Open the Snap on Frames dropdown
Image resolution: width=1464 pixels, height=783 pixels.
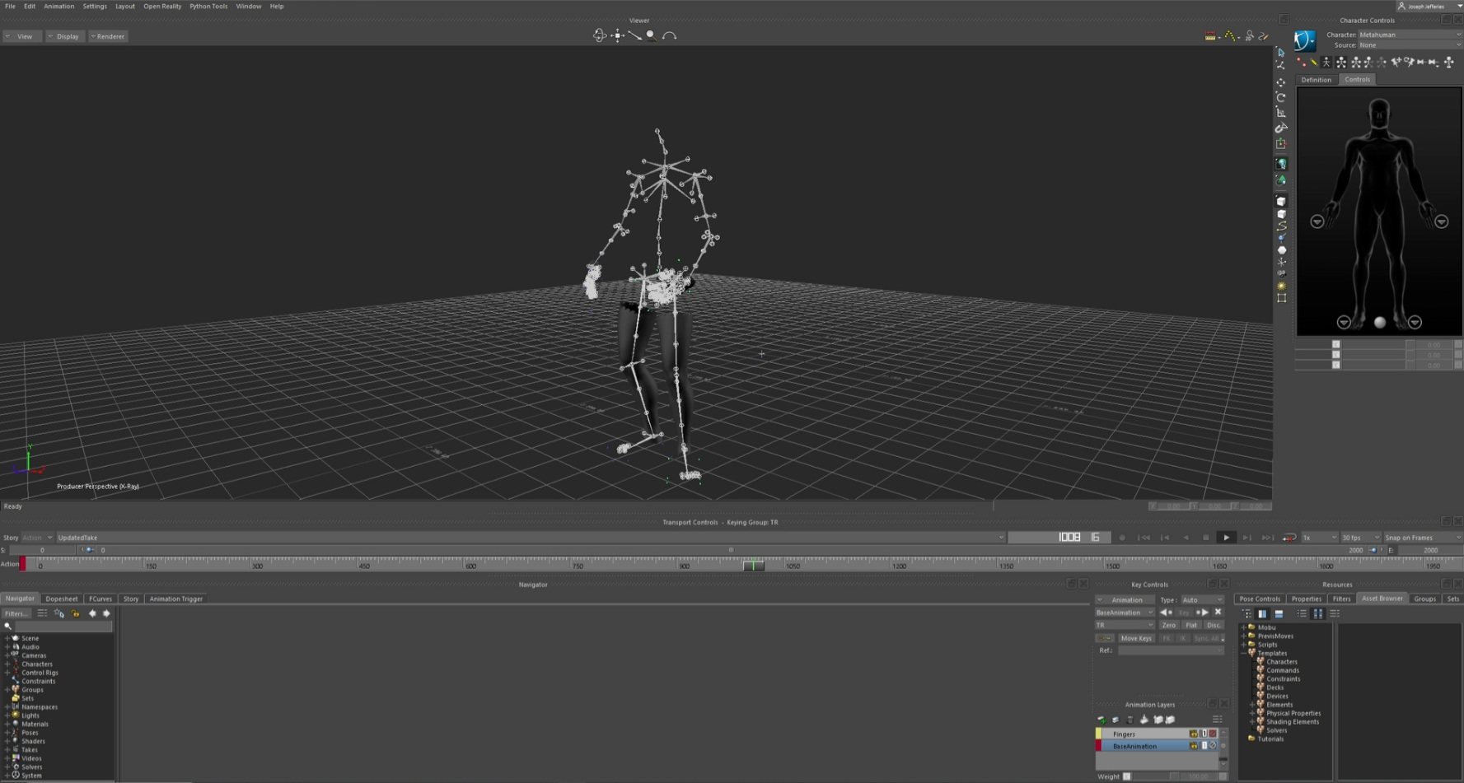point(1423,538)
